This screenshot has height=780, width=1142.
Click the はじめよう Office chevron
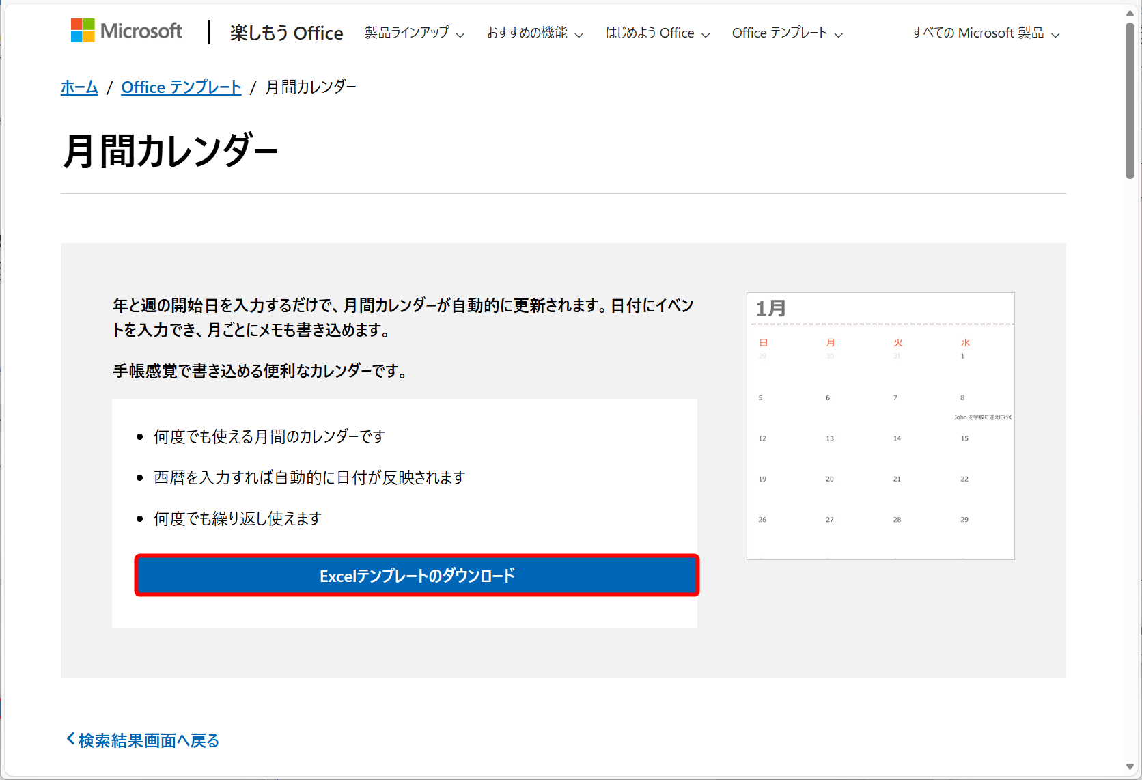[706, 33]
